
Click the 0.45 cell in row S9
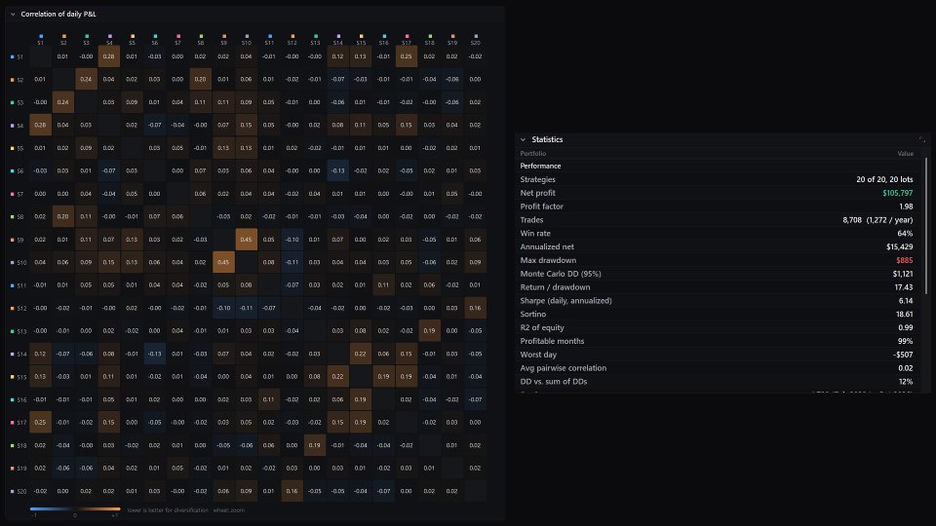[x=247, y=240]
